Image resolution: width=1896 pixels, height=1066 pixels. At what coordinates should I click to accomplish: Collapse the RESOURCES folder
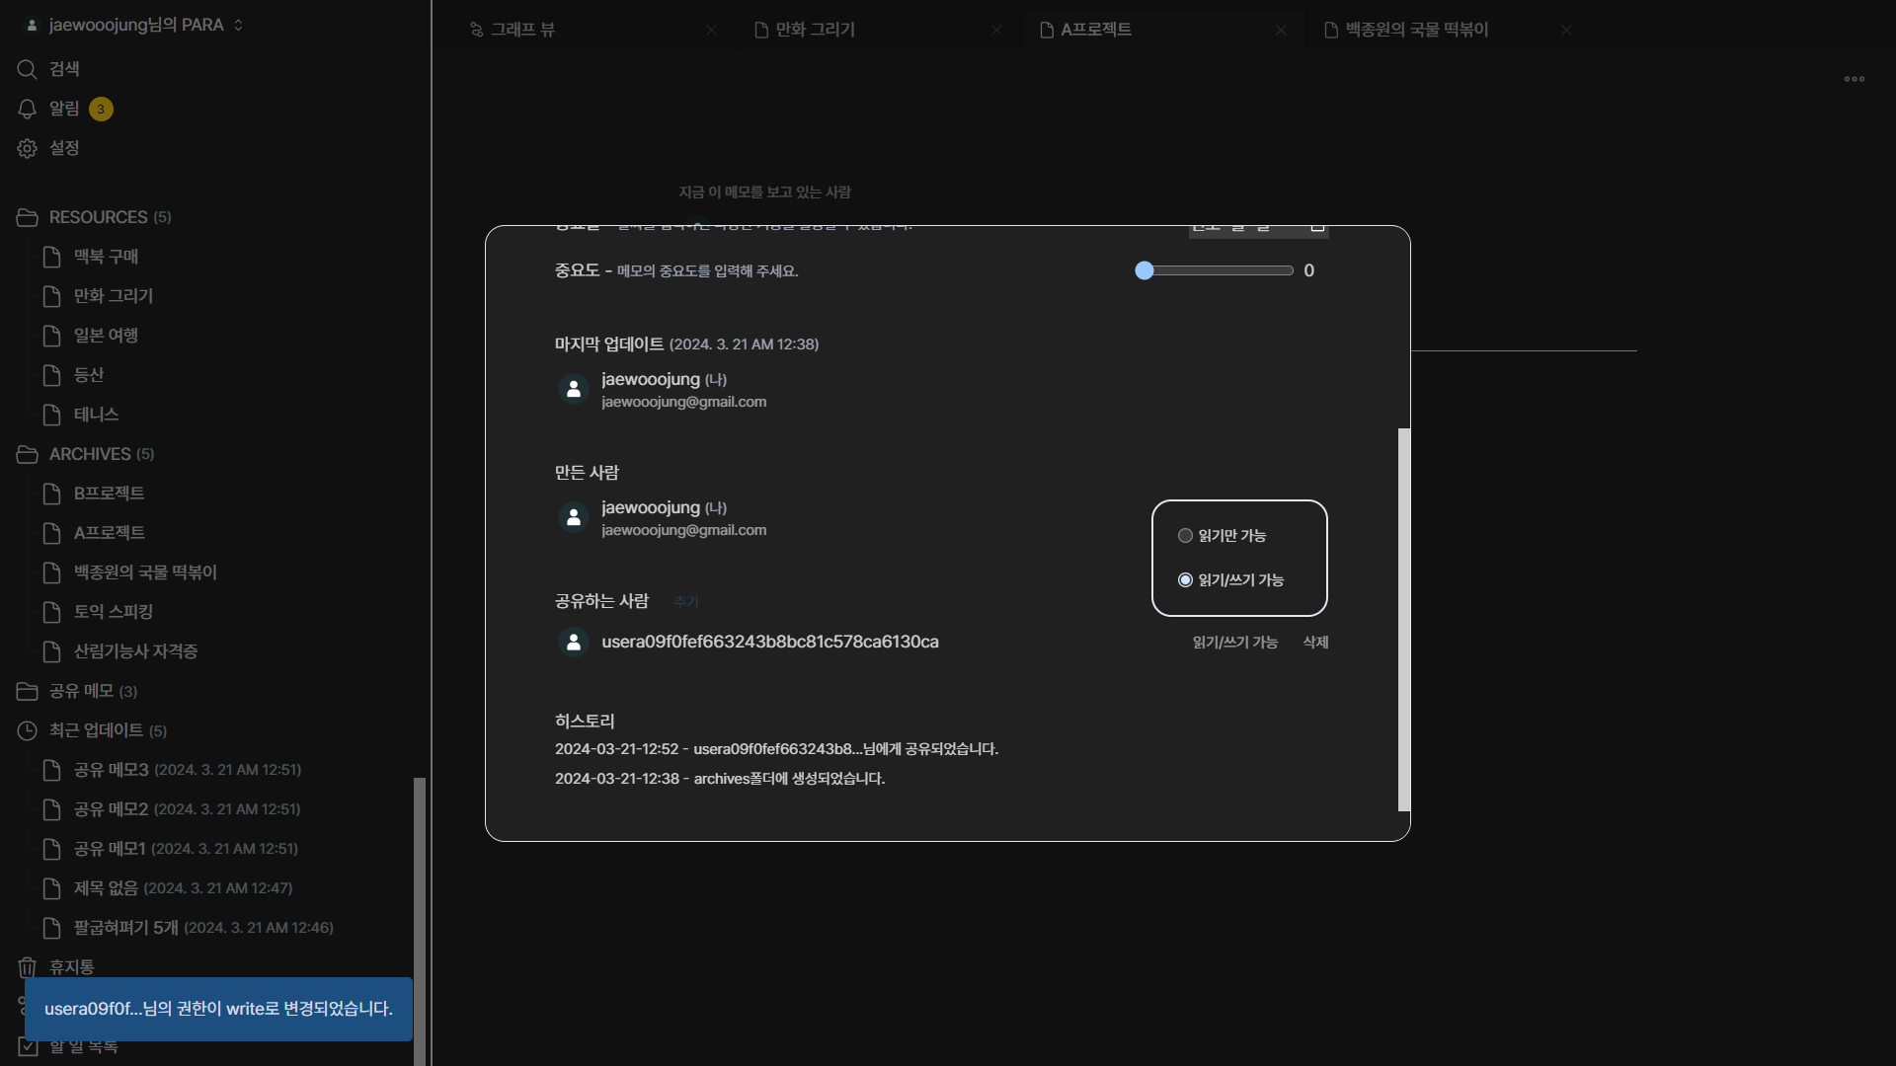(97, 217)
